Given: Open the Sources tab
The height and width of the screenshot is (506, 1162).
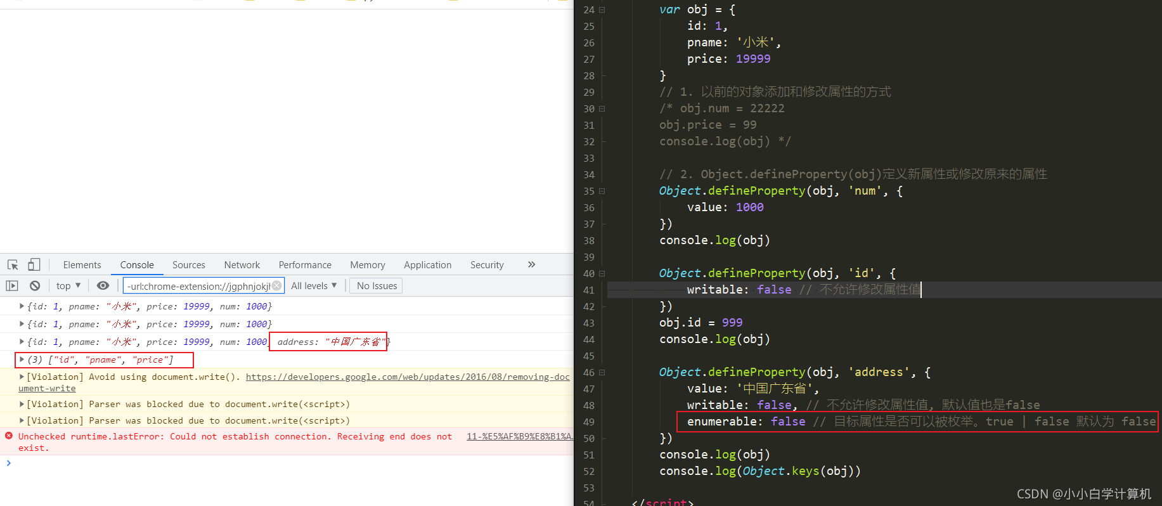Looking at the screenshot, I should 189,265.
